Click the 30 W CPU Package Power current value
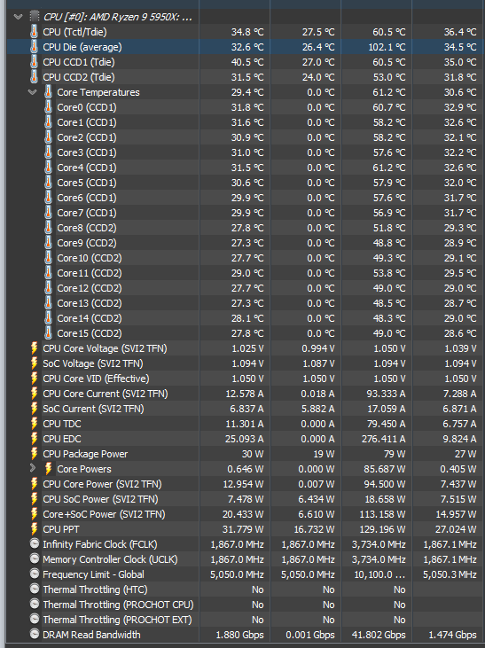The width and height of the screenshot is (485, 648). [x=252, y=454]
